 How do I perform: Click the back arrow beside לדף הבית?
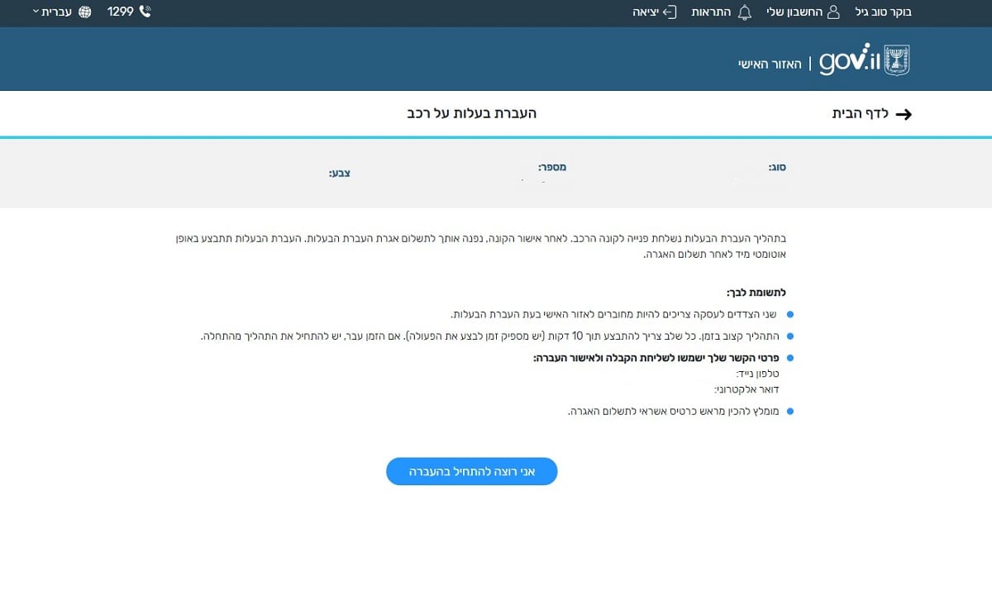pyautogui.click(x=904, y=114)
